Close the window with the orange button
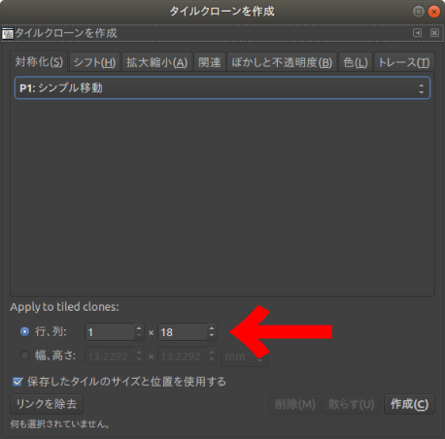445x439 pixels. (434, 12)
